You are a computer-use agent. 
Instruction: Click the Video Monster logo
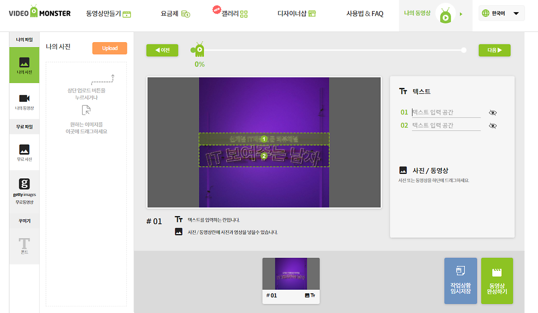pyautogui.click(x=39, y=13)
